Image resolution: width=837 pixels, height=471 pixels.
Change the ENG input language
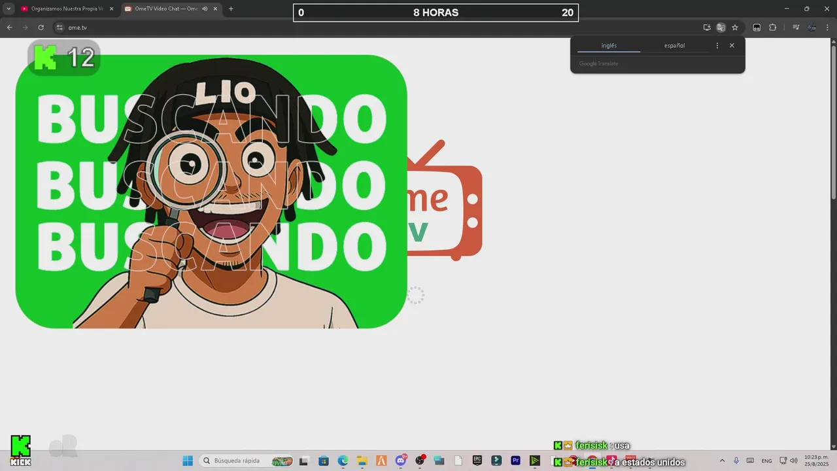767,461
